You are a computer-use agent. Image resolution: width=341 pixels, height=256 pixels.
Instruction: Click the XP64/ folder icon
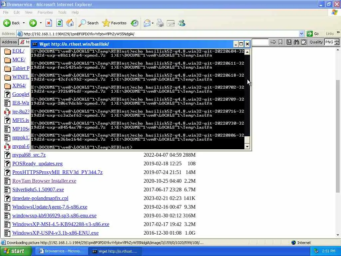pyautogui.click(x=8, y=86)
